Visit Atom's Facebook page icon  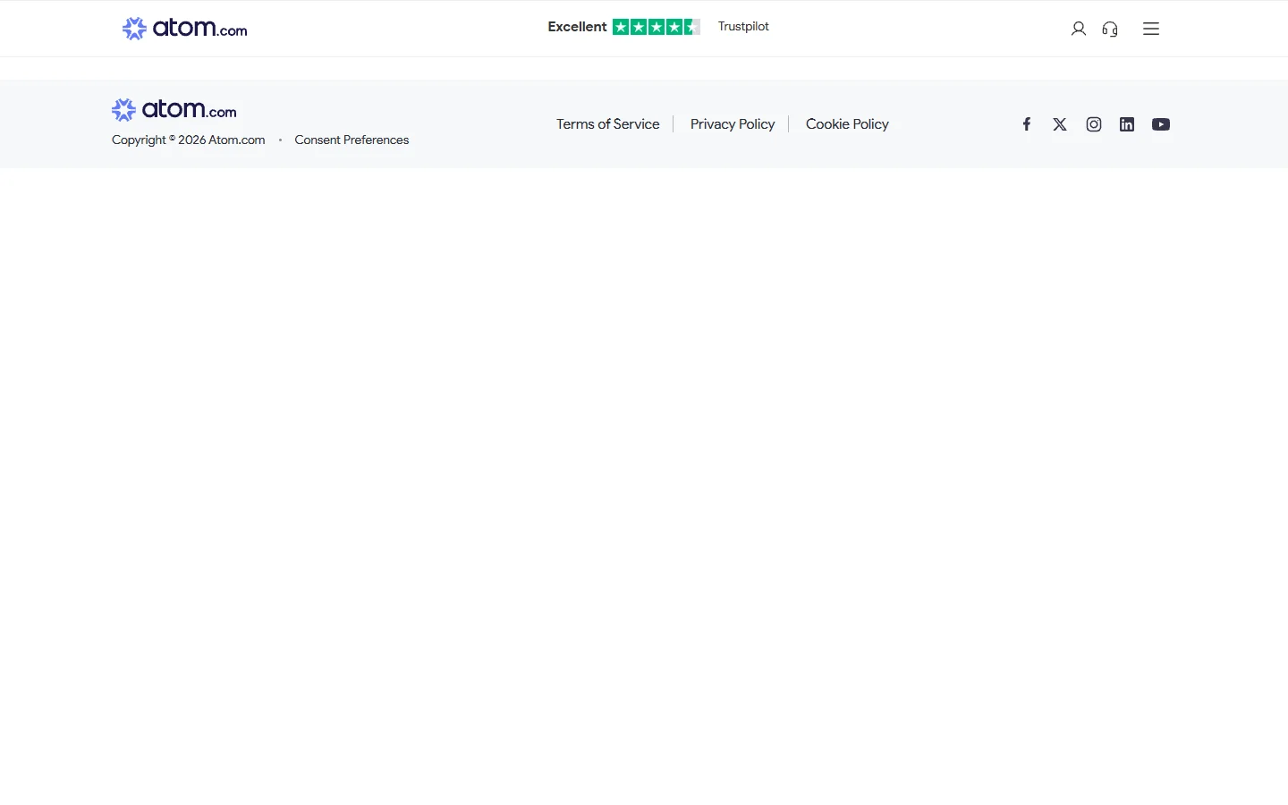point(1027,124)
